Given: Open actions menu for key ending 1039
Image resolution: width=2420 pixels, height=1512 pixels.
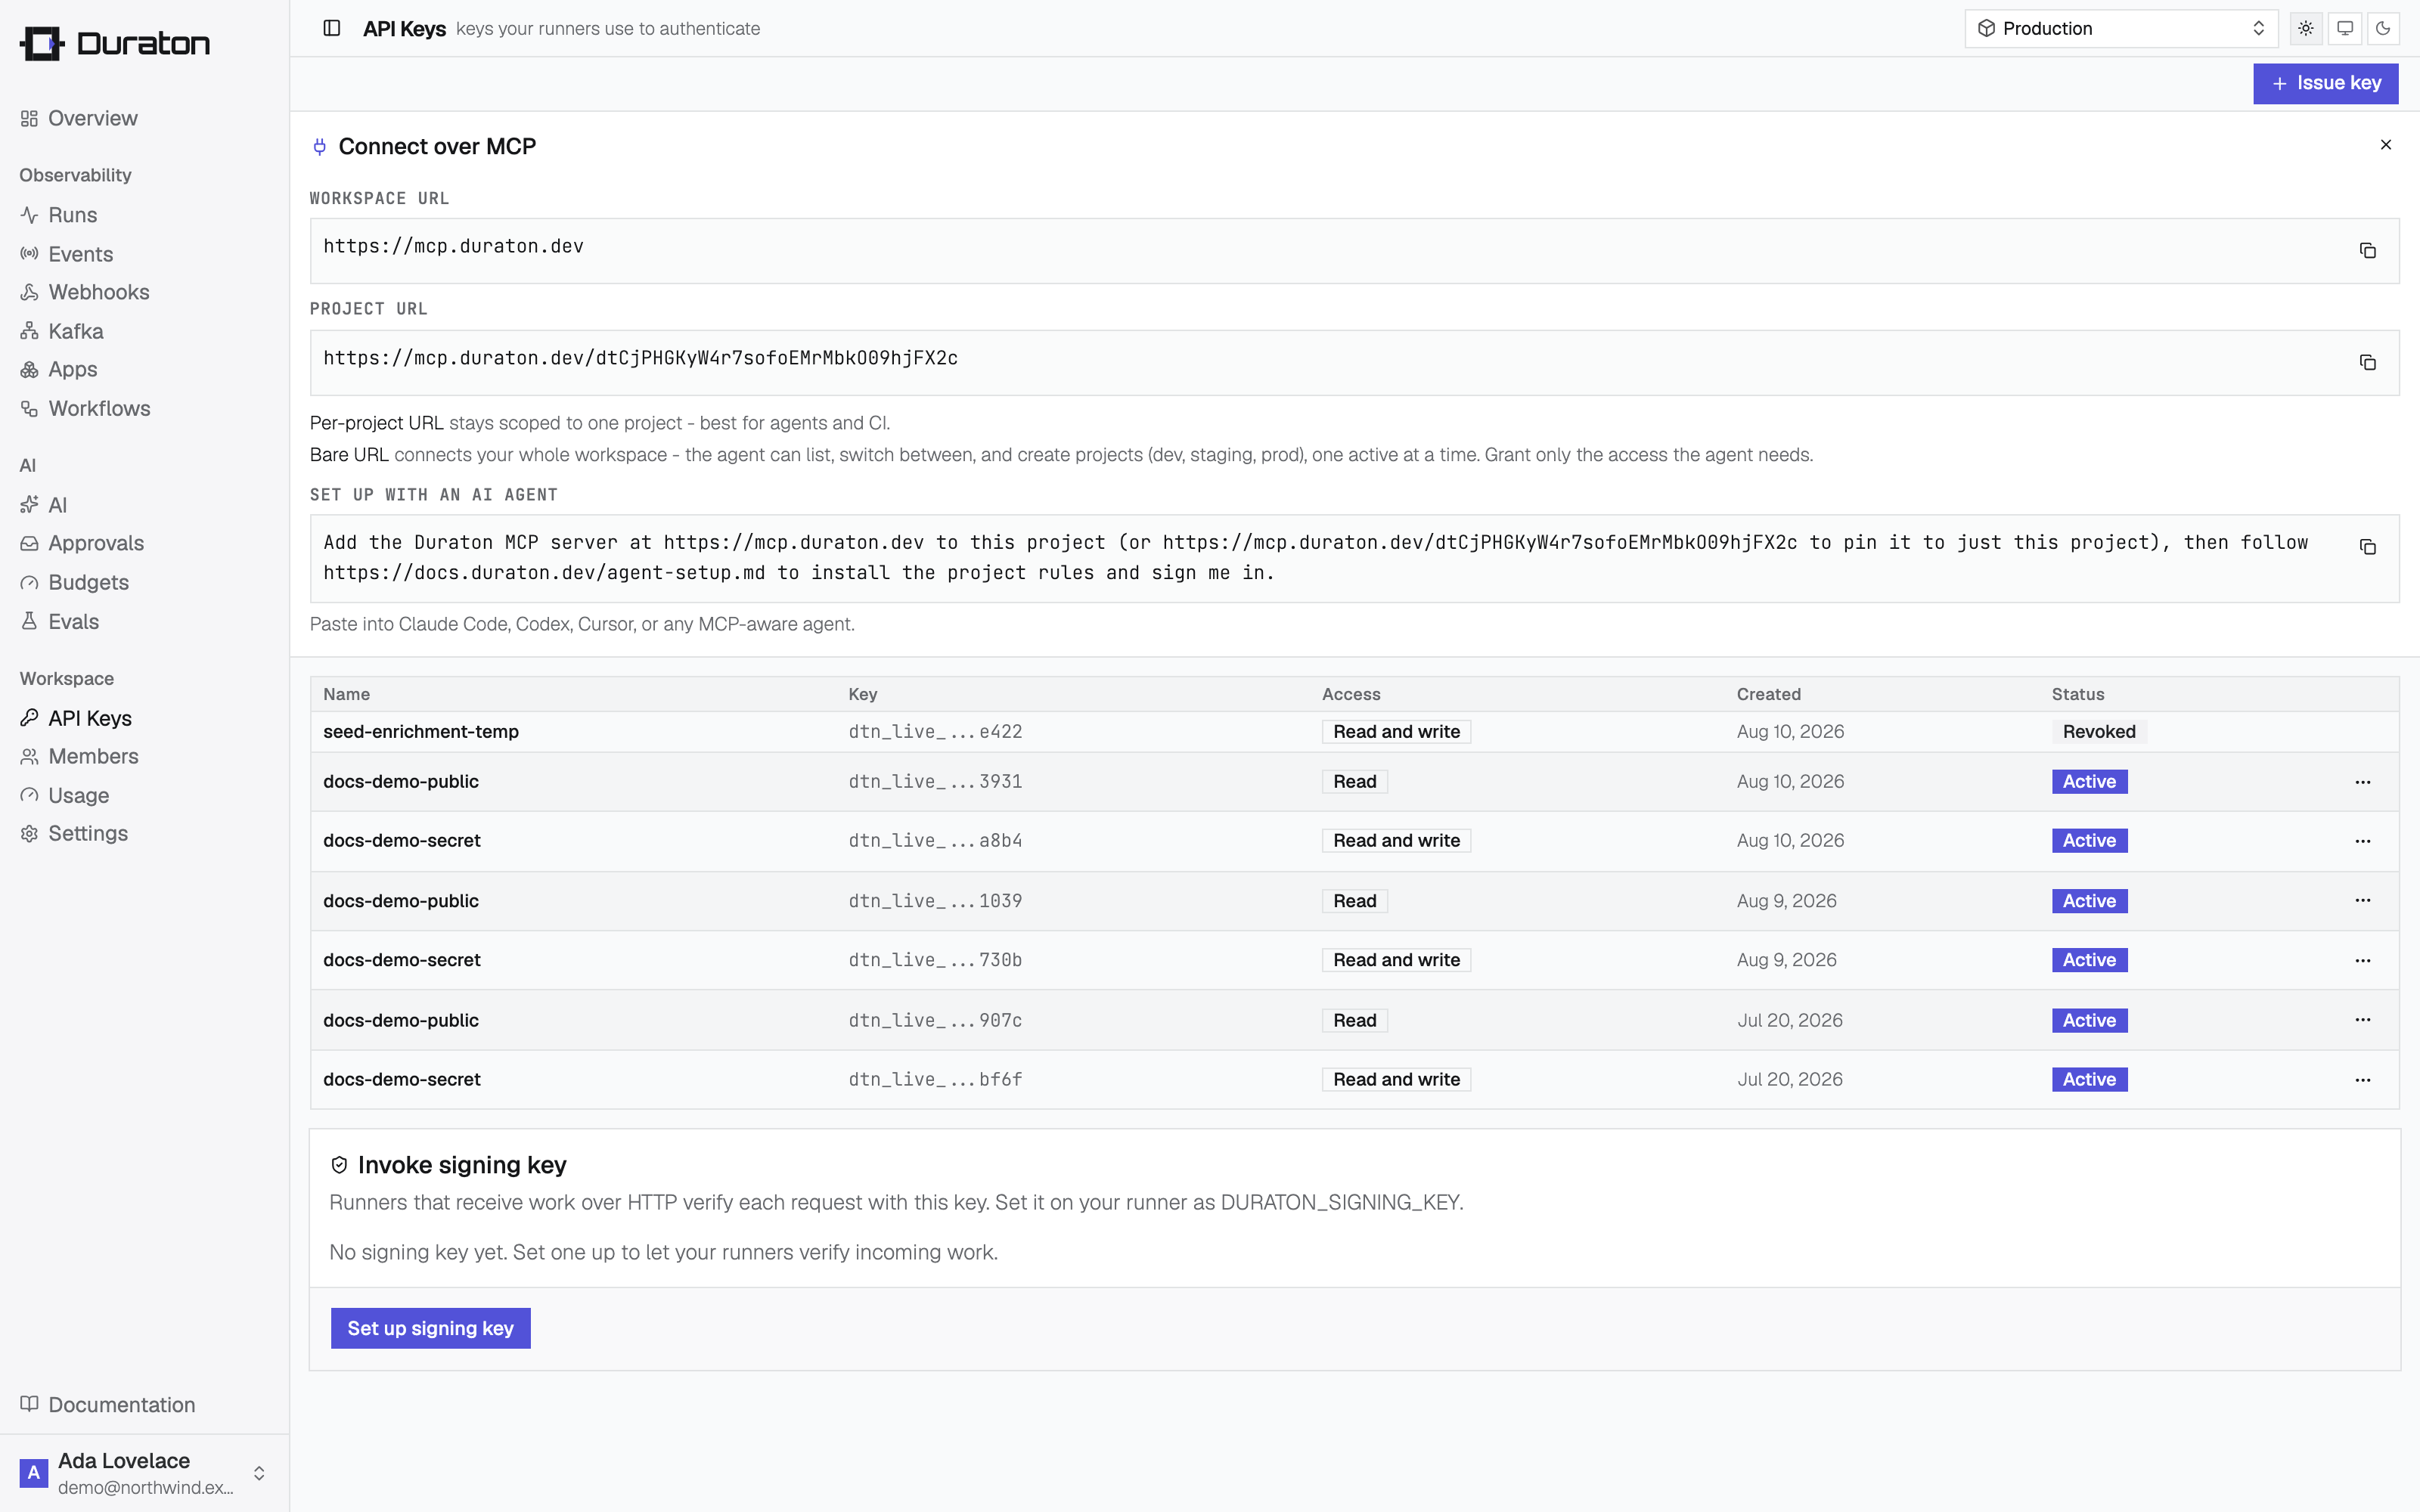Looking at the screenshot, I should click(x=2362, y=900).
